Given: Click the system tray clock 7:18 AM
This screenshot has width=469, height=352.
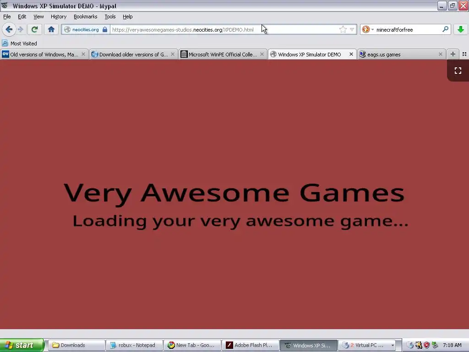Looking at the screenshot, I should (452, 345).
